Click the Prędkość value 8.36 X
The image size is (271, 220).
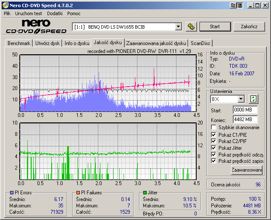(255, 212)
